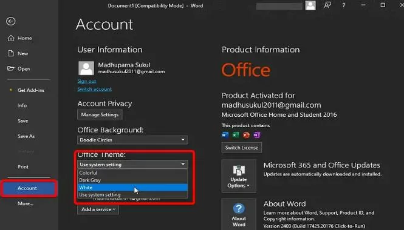The height and width of the screenshot is (230, 404).
Task: Click the Version 2403 build text
Action: tap(314, 226)
